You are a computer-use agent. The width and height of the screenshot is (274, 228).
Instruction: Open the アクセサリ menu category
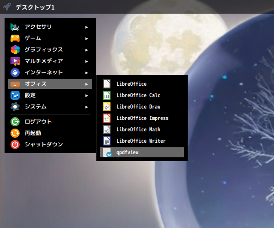point(50,27)
